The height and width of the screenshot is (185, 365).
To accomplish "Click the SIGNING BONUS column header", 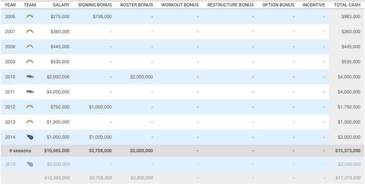I will 95,4.
